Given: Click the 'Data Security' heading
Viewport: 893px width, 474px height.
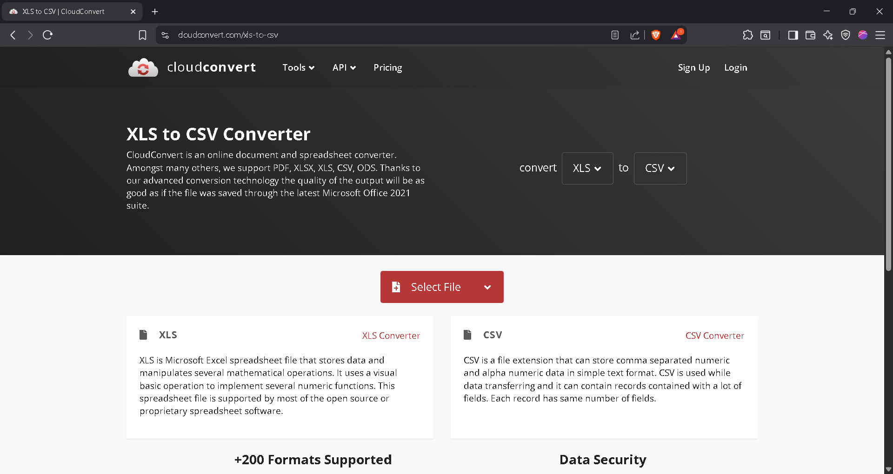Looking at the screenshot, I should 603,460.
